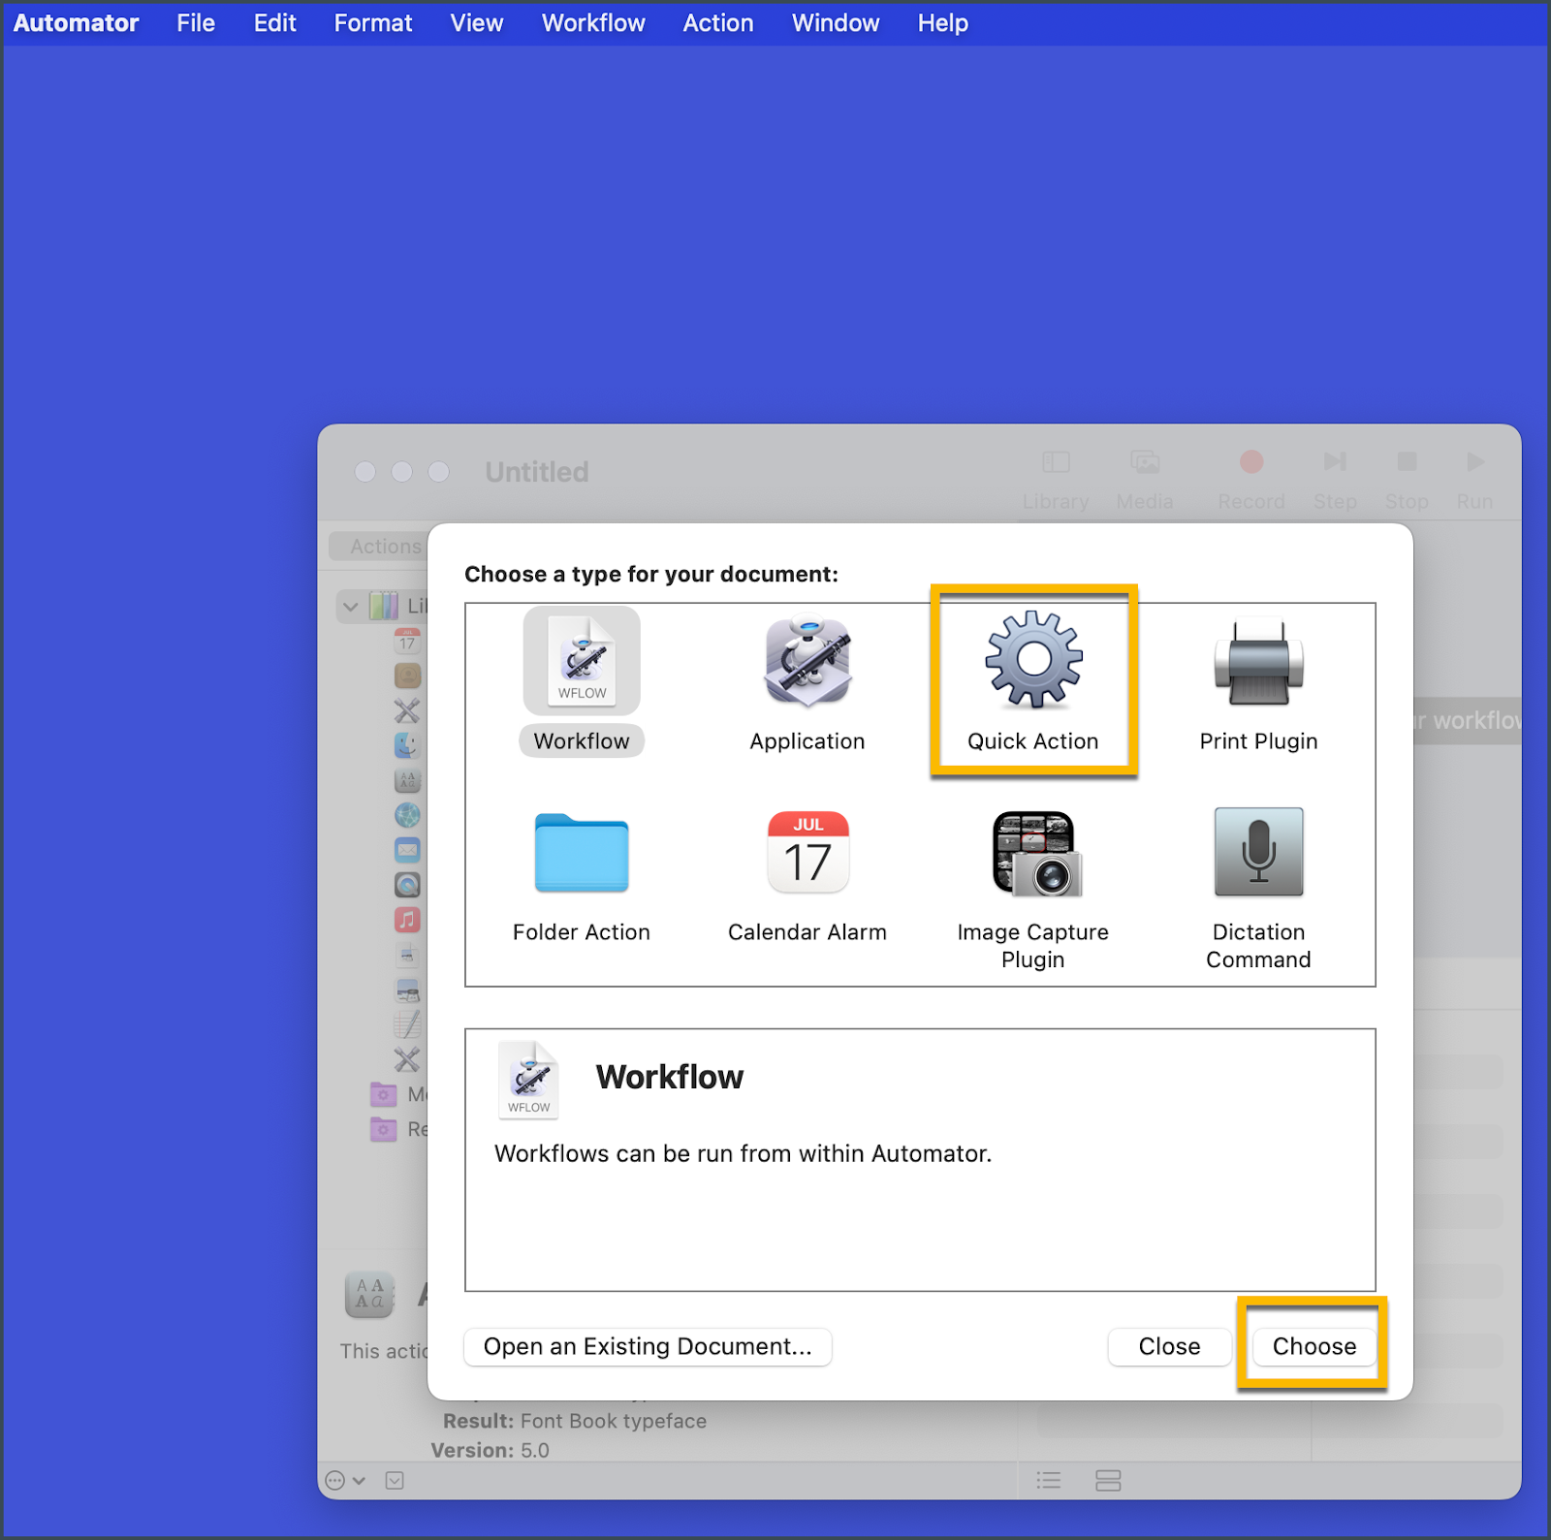Select the TextEdit text category icon
The height and width of the screenshot is (1540, 1551).
click(407, 1024)
